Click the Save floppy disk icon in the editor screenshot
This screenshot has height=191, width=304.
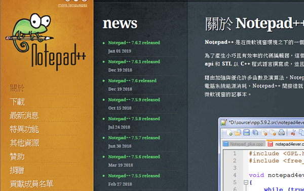point(246,133)
